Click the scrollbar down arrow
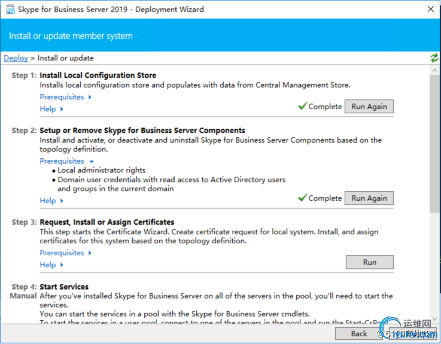 pyautogui.click(x=434, y=319)
